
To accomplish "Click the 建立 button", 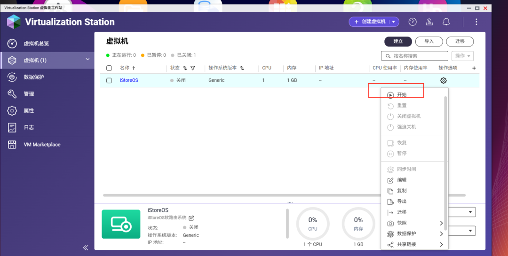I will [x=398, y=41].
